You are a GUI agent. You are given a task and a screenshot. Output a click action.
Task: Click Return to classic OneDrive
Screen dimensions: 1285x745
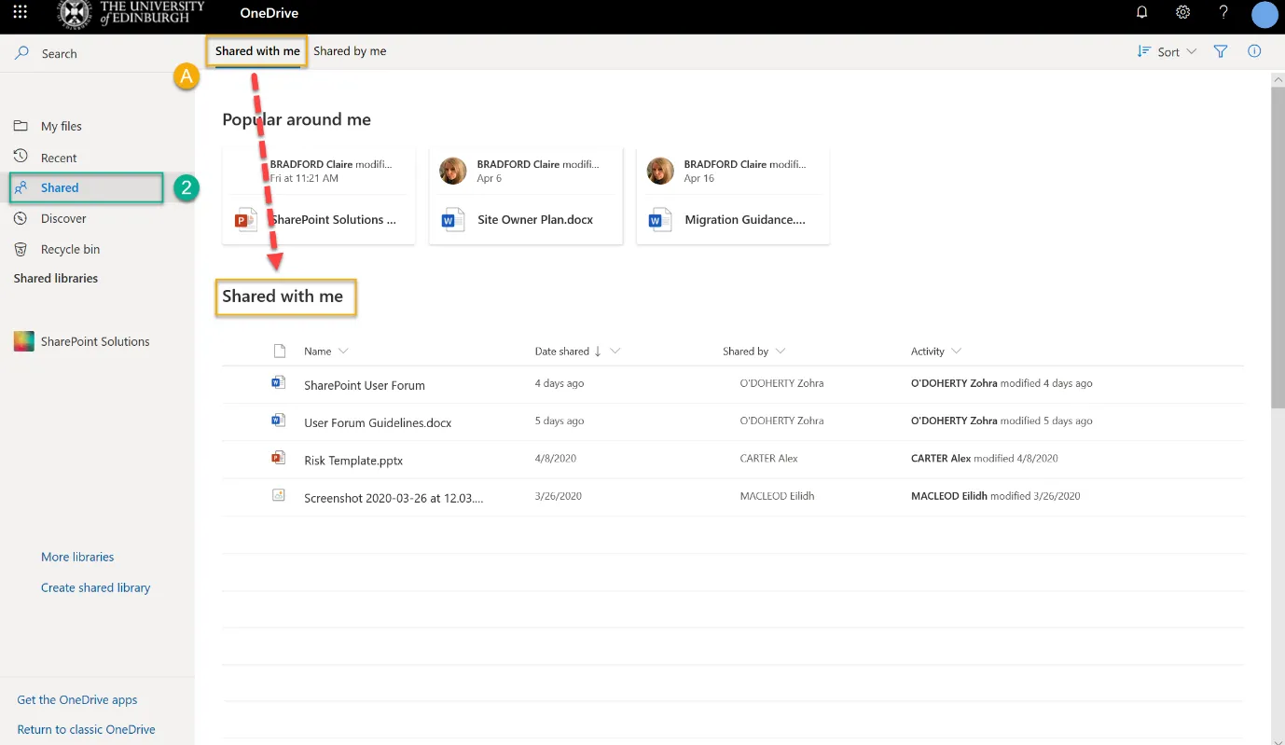86,728
